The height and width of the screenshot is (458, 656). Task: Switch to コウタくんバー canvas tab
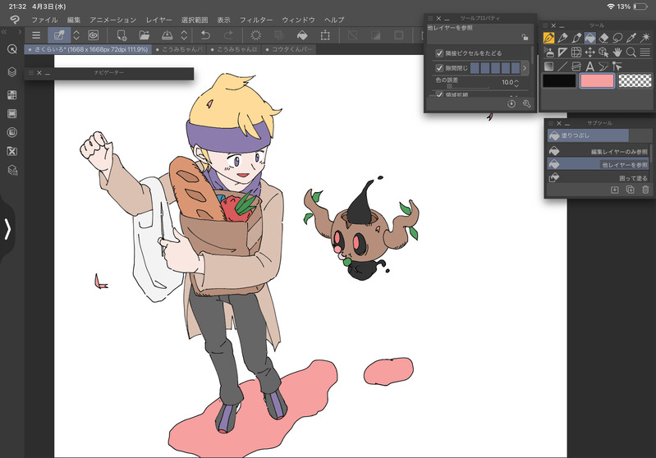289,49
